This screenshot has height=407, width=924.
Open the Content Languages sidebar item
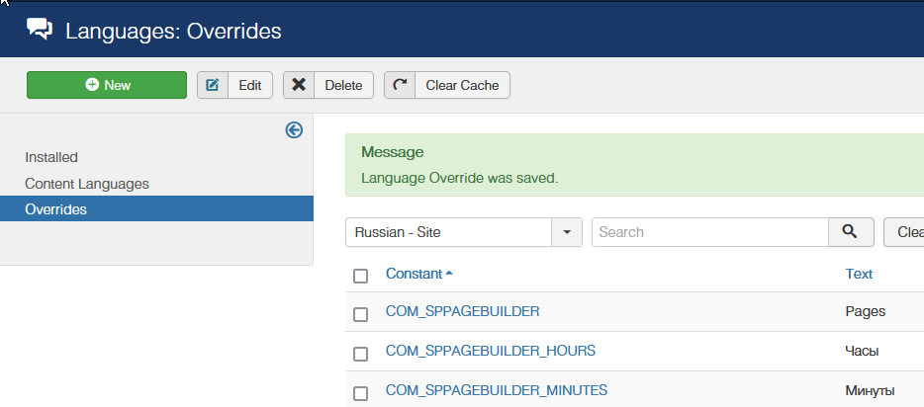click(87, 184)
